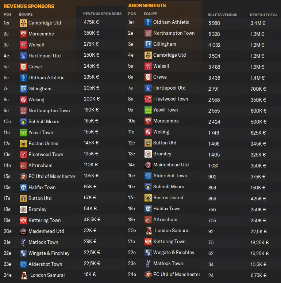Screen dimensions: 281x283
Task: Open Aldershot Town name in sponsors table
Action: (x=45, y=264)
